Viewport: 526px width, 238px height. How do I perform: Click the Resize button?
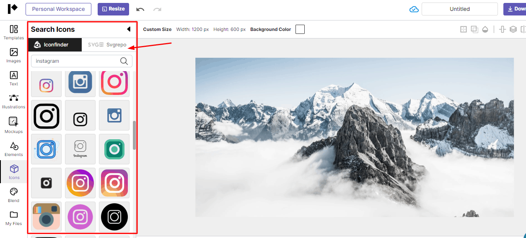coord(113,9)
